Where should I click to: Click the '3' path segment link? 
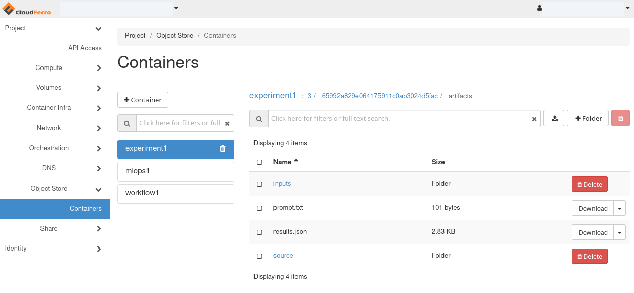(309, 96)
